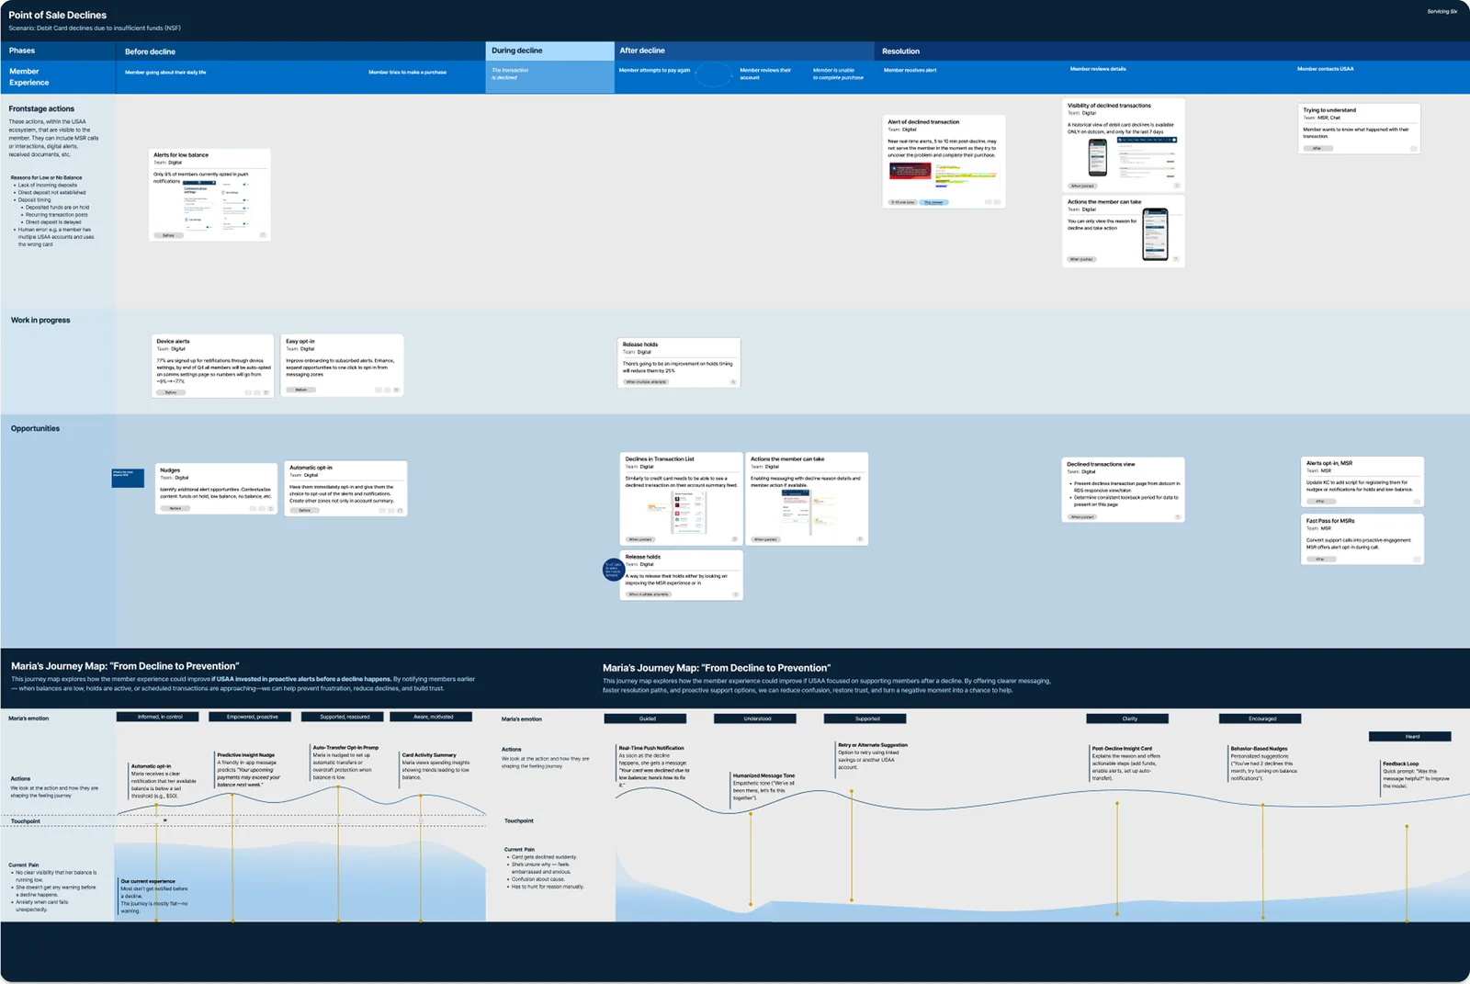Click the 'Encouraged' emotion label
The image size is (1470, 984).
coord(1262,718)
